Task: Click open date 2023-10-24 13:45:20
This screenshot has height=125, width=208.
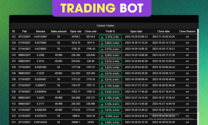Action: point(136,104)
